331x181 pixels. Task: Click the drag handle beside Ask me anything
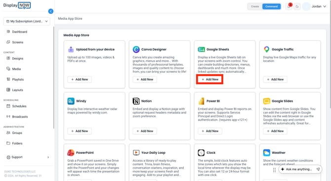274,170
